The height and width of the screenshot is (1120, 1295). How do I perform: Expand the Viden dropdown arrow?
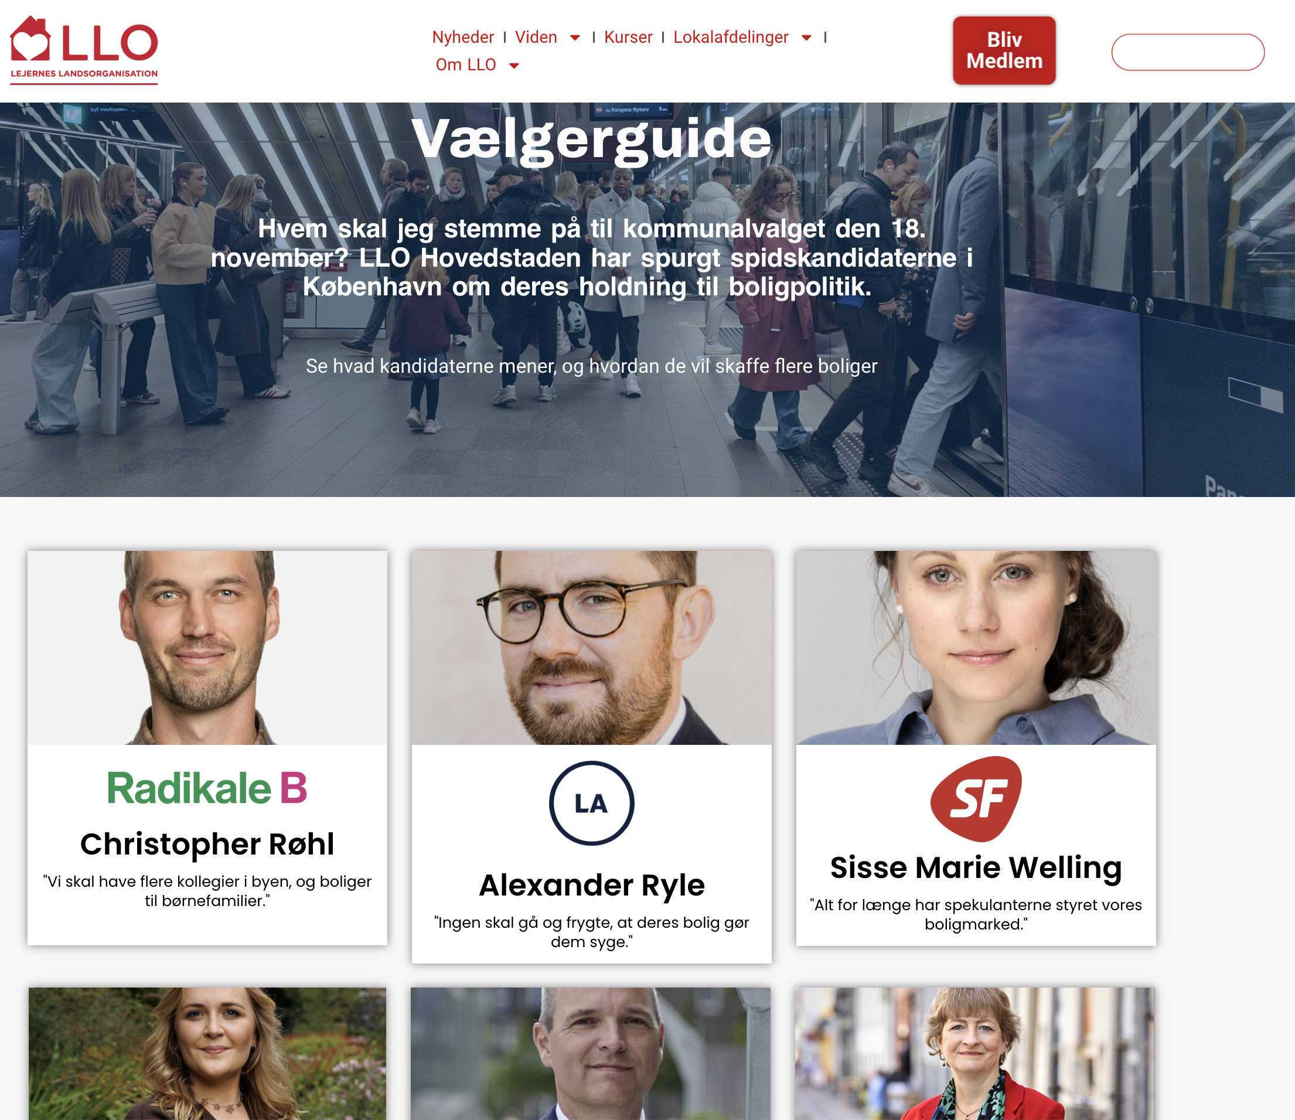click(x=575, y=38)
